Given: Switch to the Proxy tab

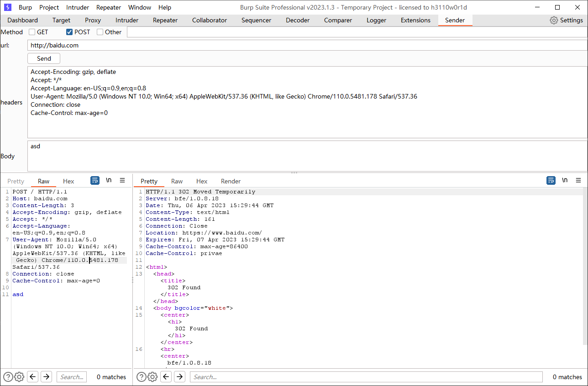Looking at the screenshot, I should [93, 20].
